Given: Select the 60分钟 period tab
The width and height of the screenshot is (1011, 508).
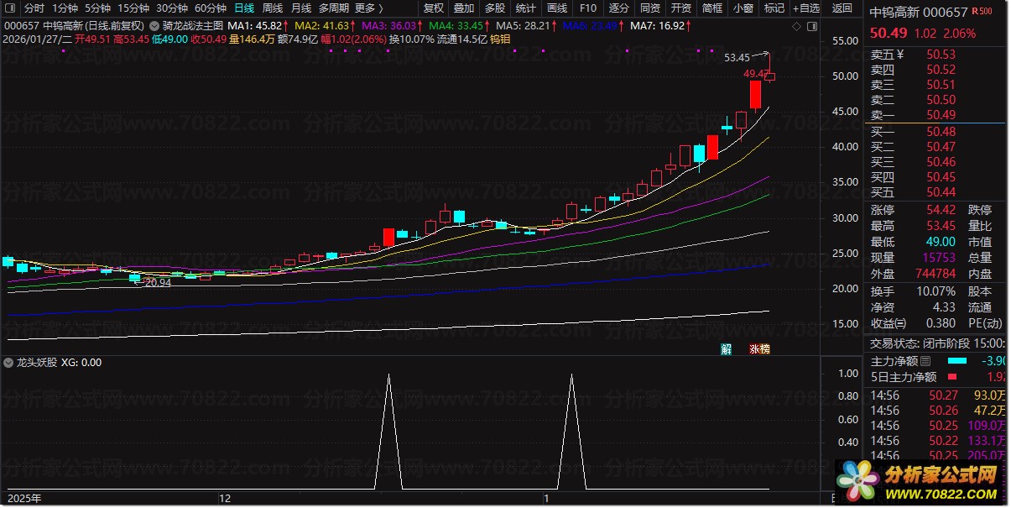Looking at the screenshot, I should 211,8.
